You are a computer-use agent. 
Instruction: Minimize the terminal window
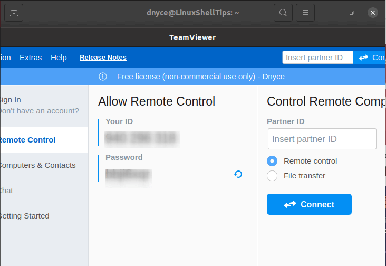331,13
